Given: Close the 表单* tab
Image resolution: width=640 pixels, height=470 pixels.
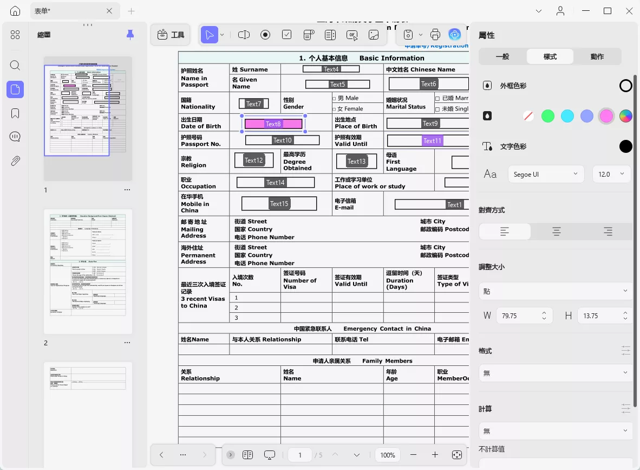Looking at the screenshot, I should coord(109,11).
